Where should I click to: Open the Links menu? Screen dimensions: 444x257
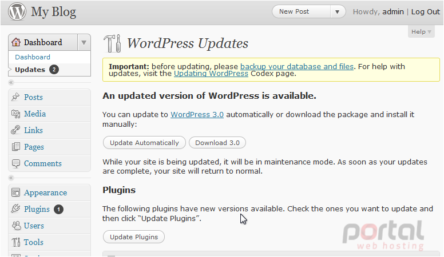point(33,130)
